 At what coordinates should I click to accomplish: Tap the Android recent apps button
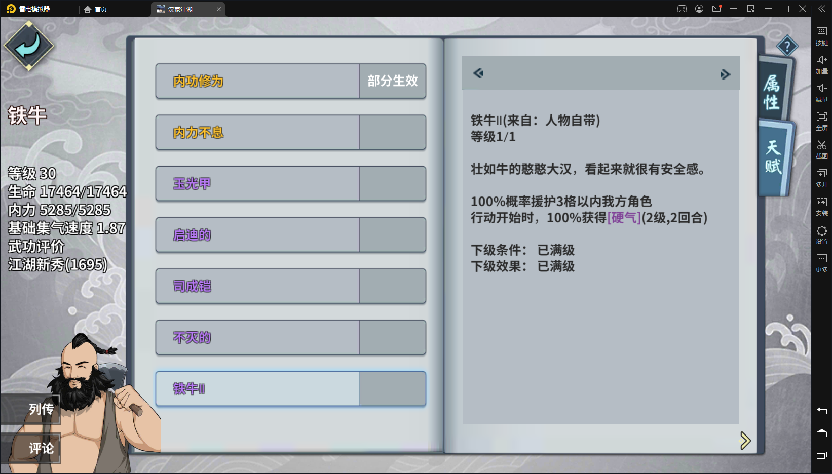[x=822, y=455]
